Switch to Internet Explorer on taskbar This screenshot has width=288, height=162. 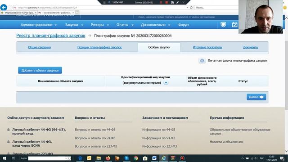(164, 158)
